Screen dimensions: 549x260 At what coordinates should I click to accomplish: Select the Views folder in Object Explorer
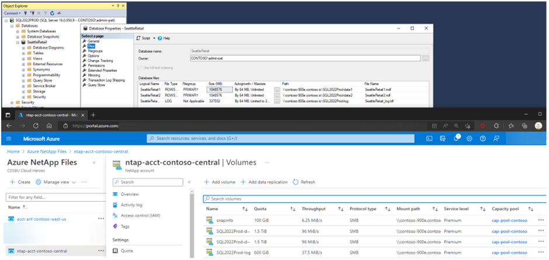coord(37,58)
